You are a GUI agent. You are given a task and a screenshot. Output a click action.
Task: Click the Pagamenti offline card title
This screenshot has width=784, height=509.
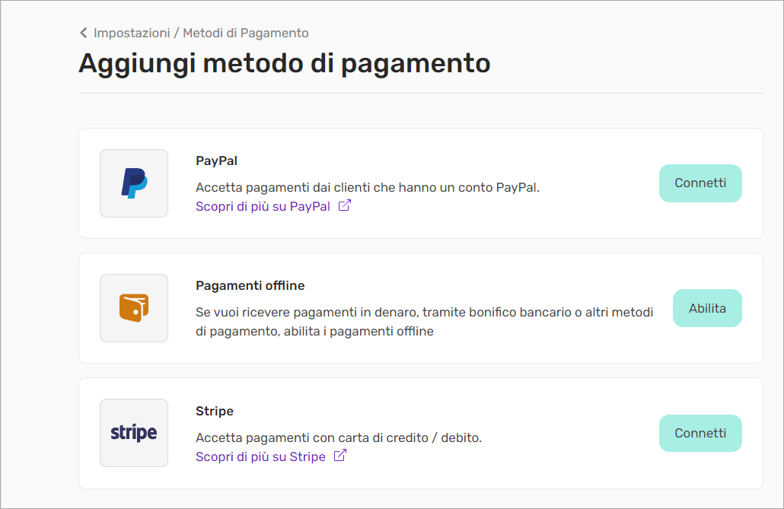pos(250,285)
